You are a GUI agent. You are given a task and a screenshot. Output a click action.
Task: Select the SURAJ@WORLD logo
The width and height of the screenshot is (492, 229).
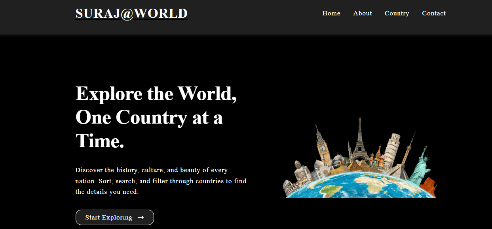click(x=131, y=13)
